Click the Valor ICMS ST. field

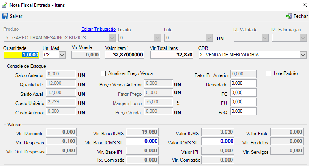218,141
